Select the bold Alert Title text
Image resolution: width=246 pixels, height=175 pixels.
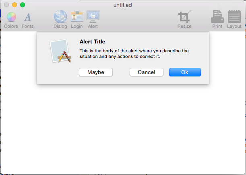pos(93,41)
